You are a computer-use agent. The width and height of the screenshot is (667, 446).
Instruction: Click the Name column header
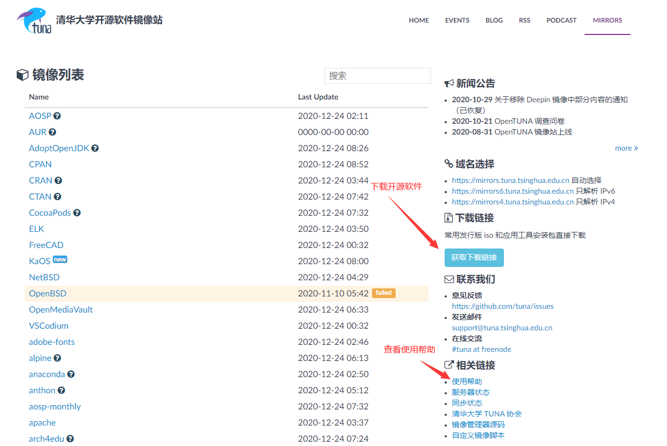click(x=39, y=97)
